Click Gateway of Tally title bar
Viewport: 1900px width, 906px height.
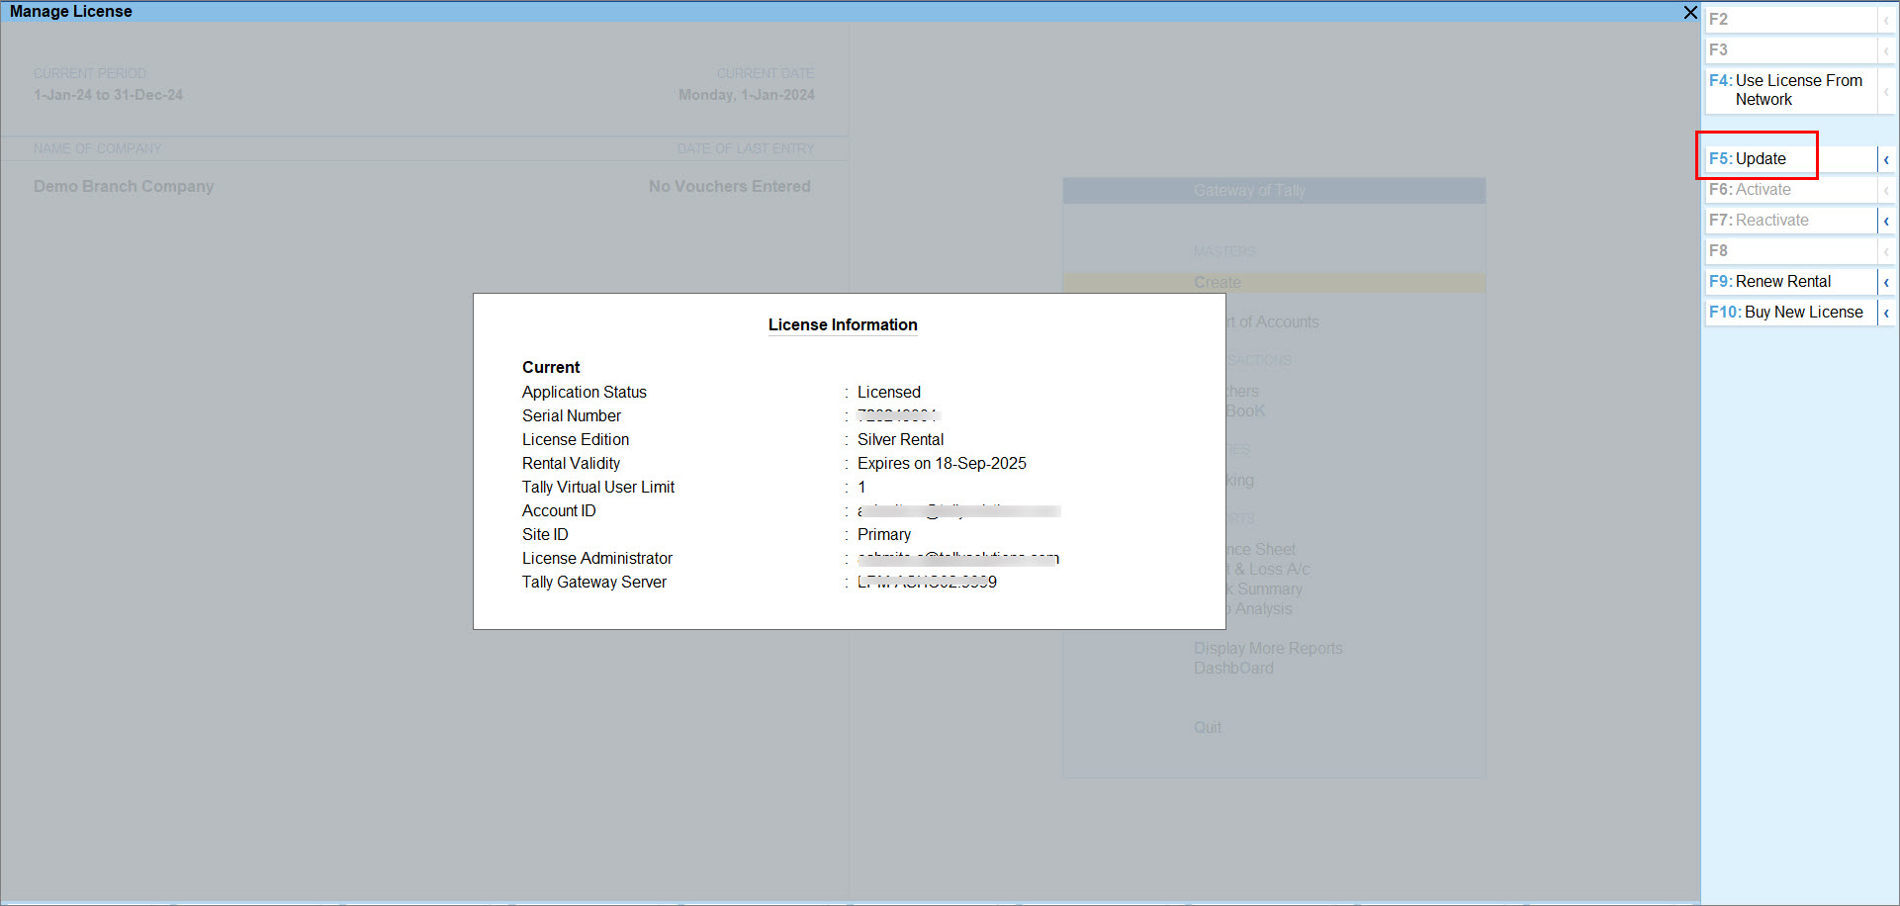[1274, 191]
